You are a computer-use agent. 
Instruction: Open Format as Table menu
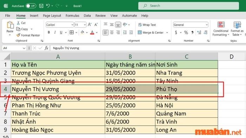(237, 29)
